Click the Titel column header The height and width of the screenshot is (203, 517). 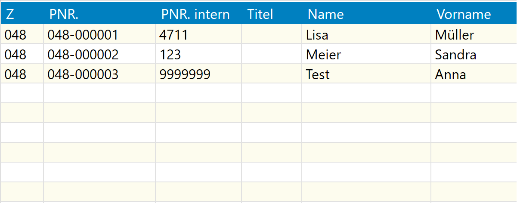tap(272, 14)
